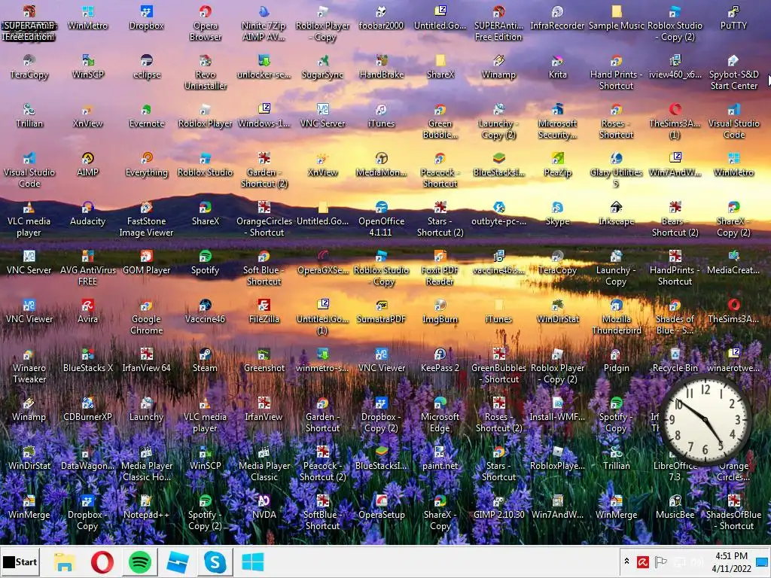771x578 pixels.
Task: Click the MusicBee shortcut
Action: coord(675,507)
